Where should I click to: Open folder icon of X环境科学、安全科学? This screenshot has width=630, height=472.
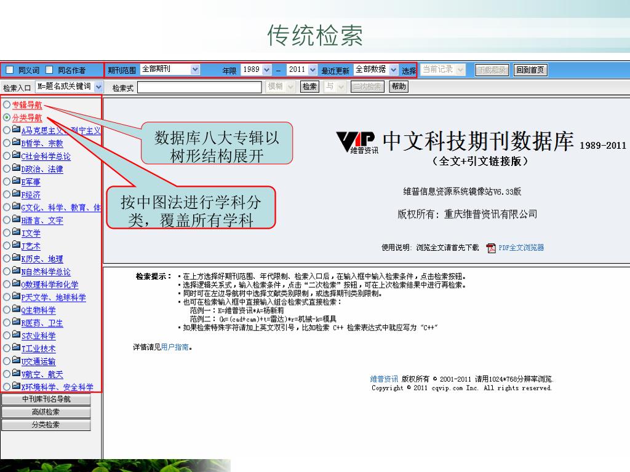[x=16, y=386]
